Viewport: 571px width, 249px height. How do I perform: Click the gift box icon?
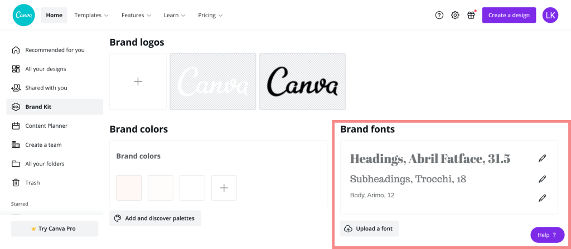[471, 15]
